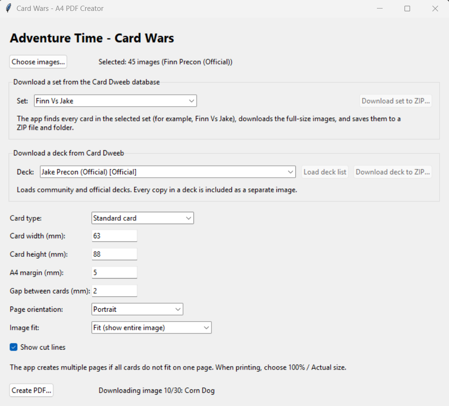This screenshot has height=406, width=449.
Task: Click the 'Card height (mm):' label
Action: [39, 254]
